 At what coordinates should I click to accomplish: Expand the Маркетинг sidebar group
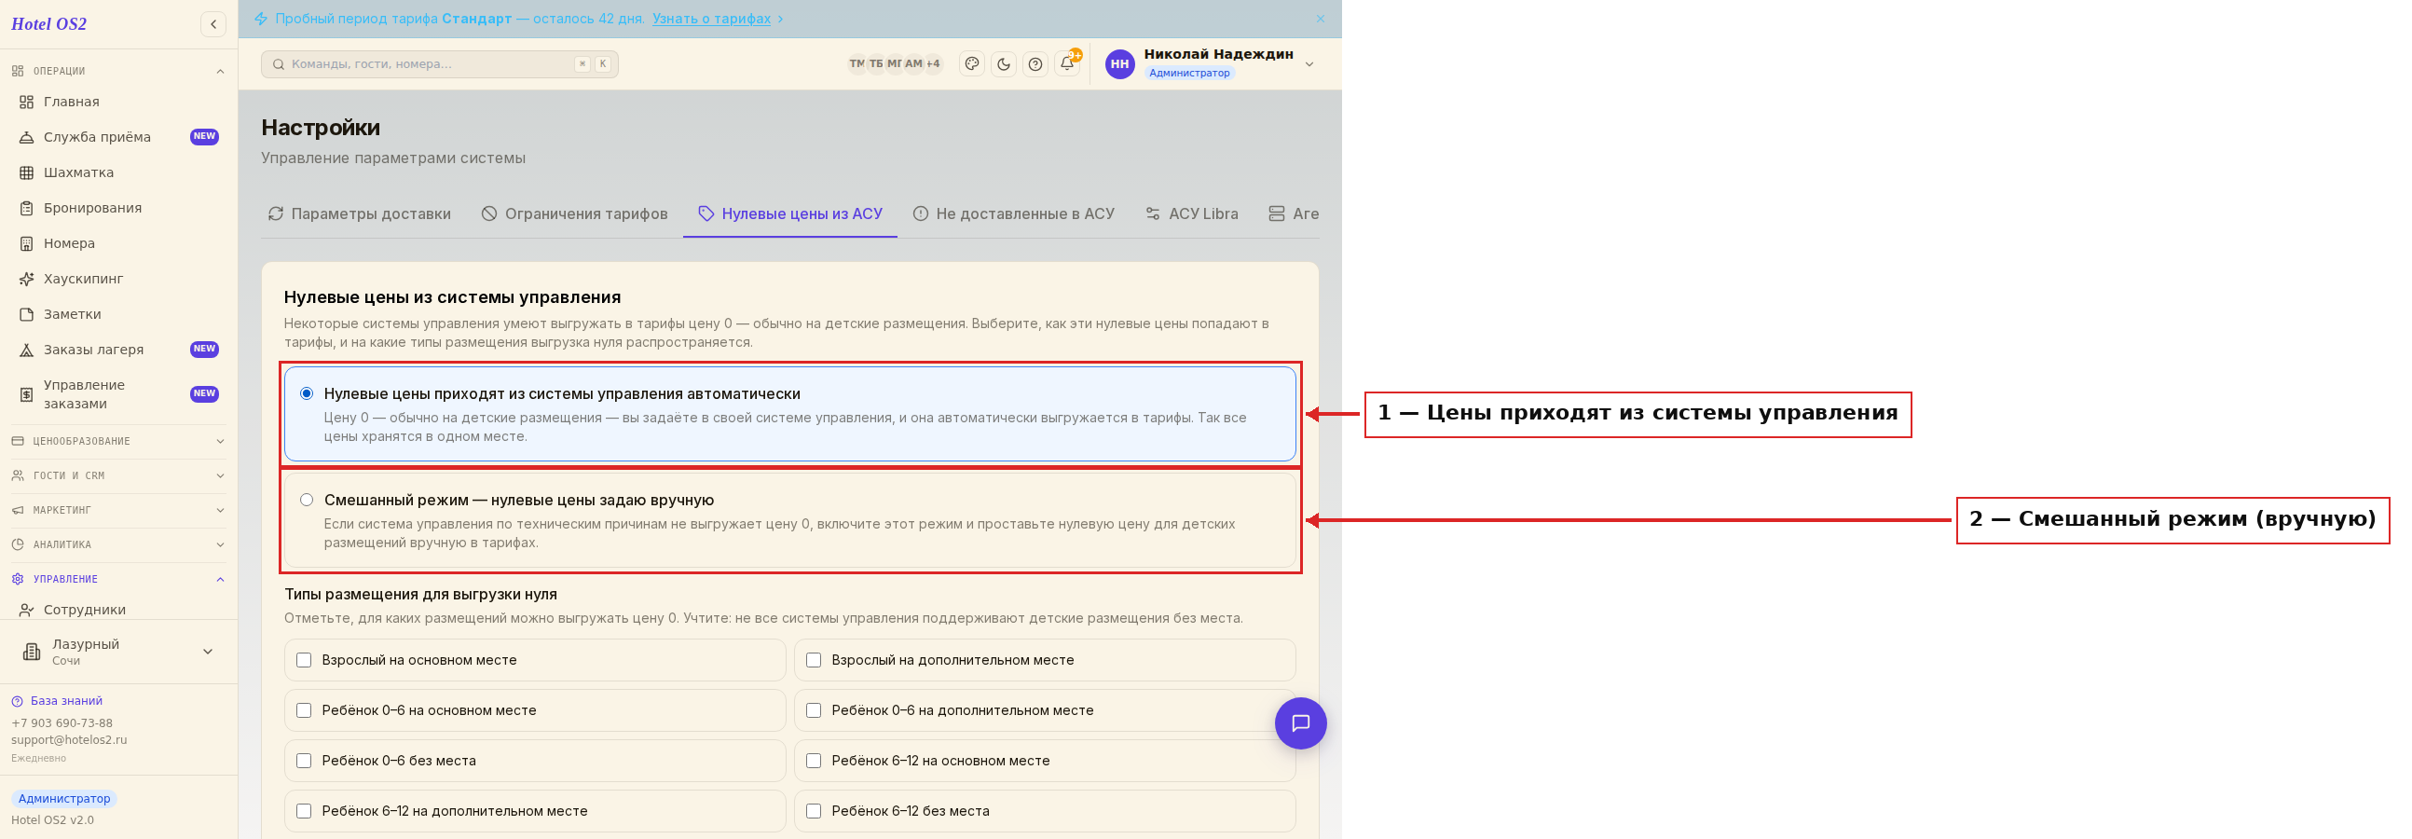click(x=119, y=510)
